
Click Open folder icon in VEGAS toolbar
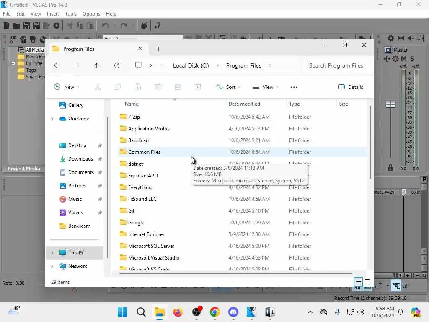coord(16,26)
